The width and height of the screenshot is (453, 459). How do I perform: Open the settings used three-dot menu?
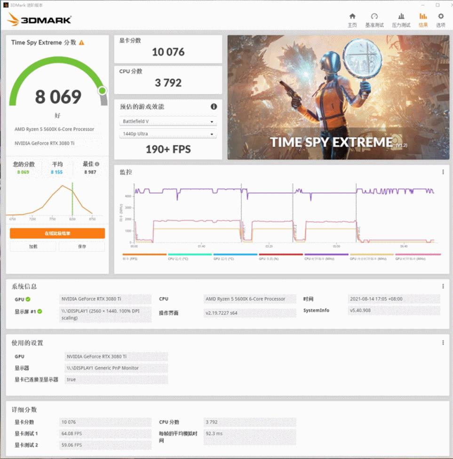click(x=443, y=342)
